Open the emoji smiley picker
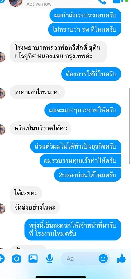This screenshot has width=131, height=279. [x=103, y=259]
